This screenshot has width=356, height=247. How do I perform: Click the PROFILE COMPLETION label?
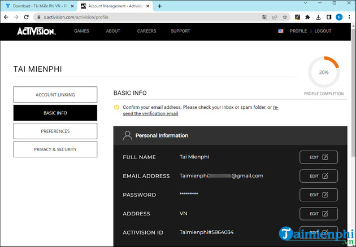pos(324,94)
